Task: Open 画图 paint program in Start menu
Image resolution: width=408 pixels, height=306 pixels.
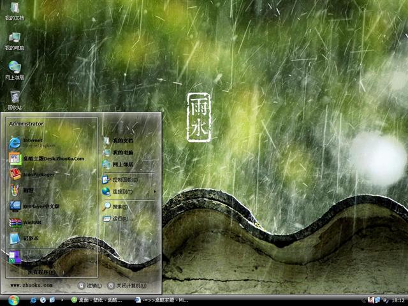Action: 22,191
